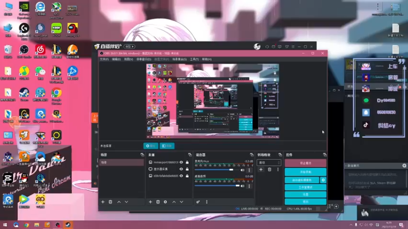The image size is (408, 229).
Task: Unlock the 显示器采集 source with its lock icon
Action: click(187, 169)
